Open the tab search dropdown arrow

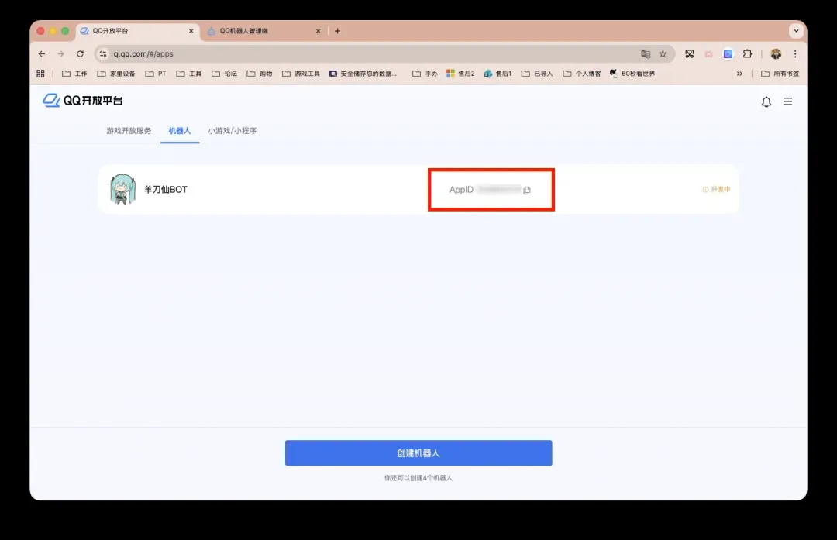pos(796,31)
